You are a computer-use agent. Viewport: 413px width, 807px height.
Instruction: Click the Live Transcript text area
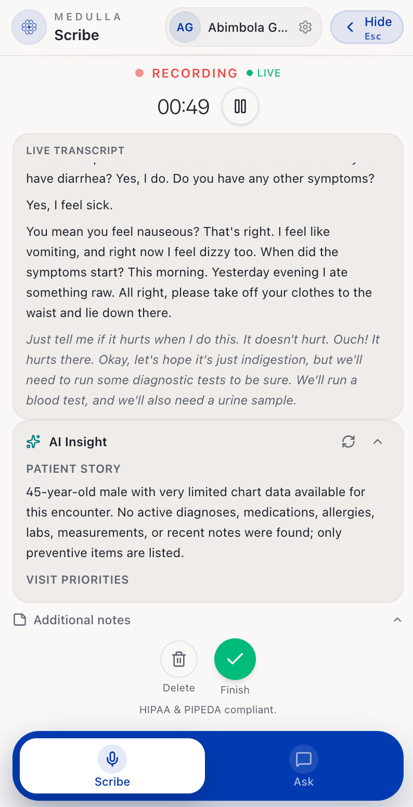click(x=208, y=276)
